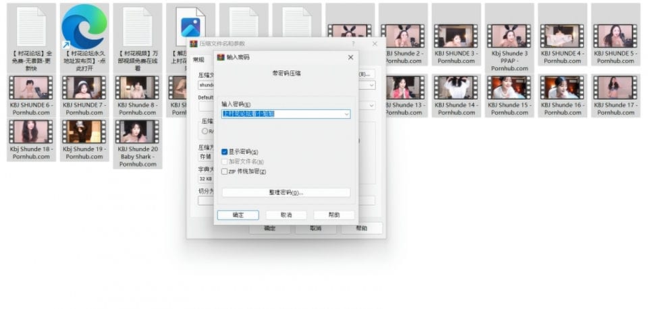The height and width of the screenshot is (309, 648).
Task: Select video file KBJ SHUNDE 6
Action: tap(32, 95)
